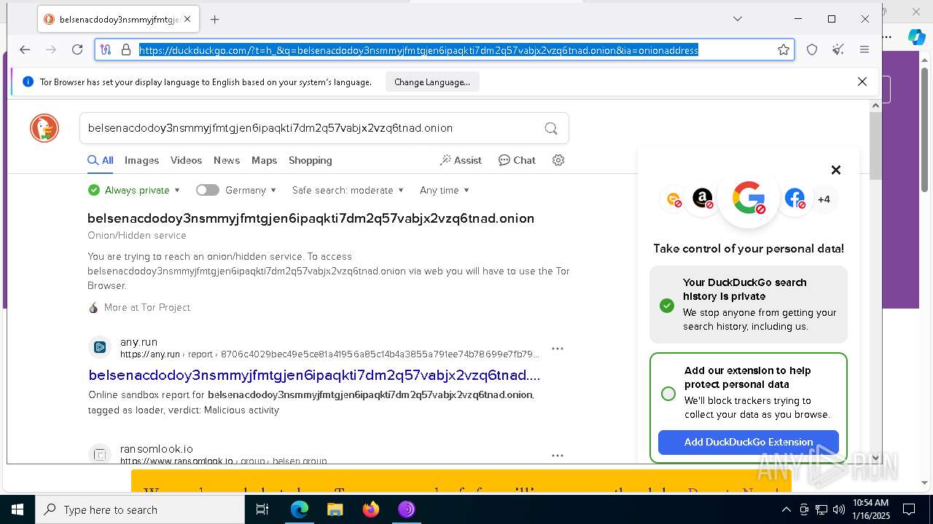Close the DuckDuckGo privacy popup
Image resolution: width=933 pixels, height=524 pixels.
coord(836,170)
